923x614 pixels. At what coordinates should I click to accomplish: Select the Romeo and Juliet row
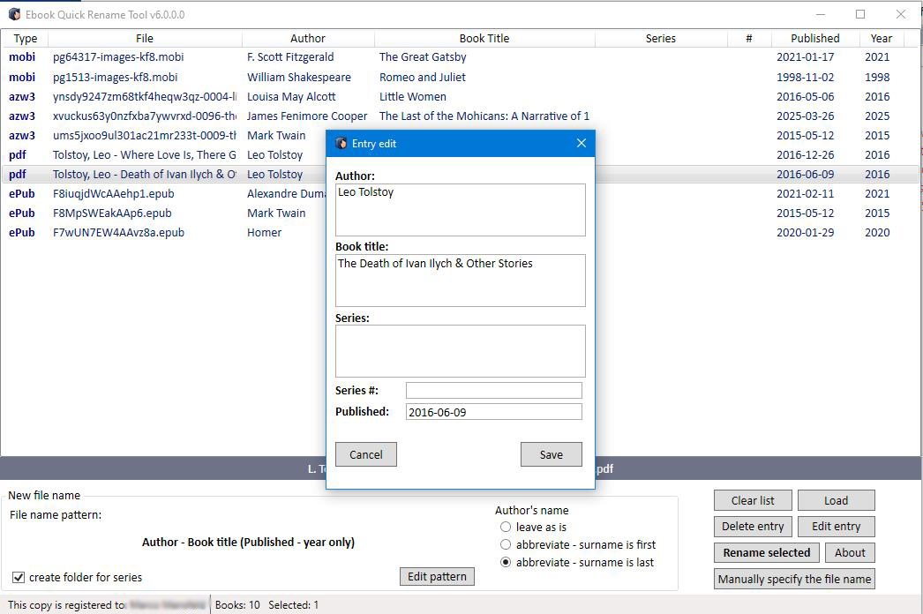422,77
